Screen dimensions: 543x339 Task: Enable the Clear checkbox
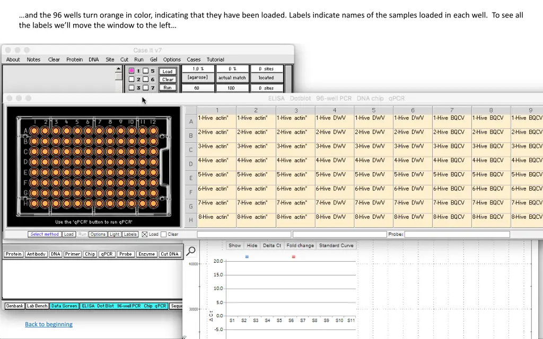[164, 234]
